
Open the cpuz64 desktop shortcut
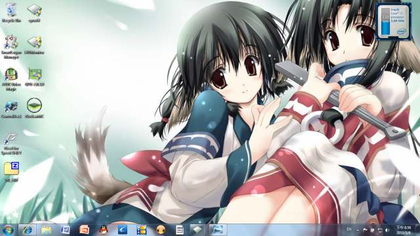click(x=34, y=12)
